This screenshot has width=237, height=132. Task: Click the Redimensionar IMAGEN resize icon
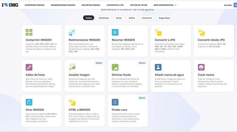pyautogui.click(x=72, y=32)
